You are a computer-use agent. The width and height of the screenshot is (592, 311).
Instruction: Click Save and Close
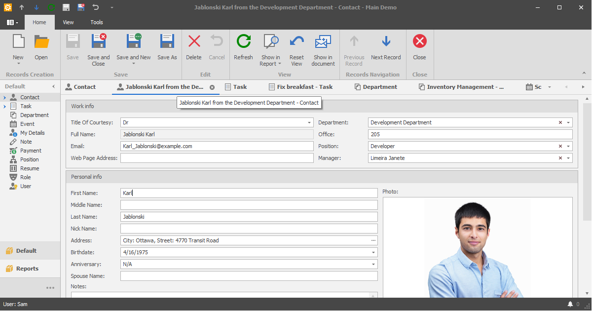(x=98, y=47)
